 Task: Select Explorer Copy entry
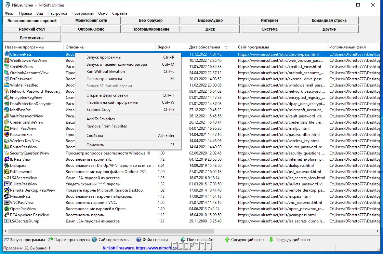point(129,109)
